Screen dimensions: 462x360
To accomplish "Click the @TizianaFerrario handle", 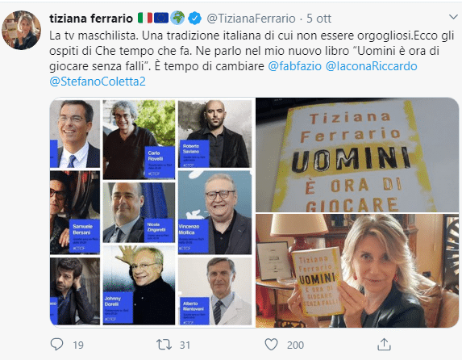I will point(251,19).
